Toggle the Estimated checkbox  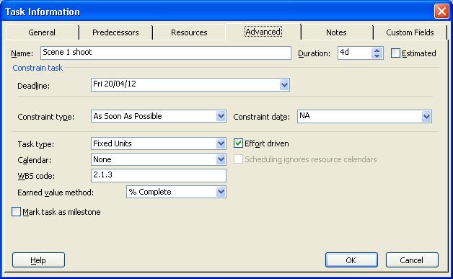(x=395, y=53)
